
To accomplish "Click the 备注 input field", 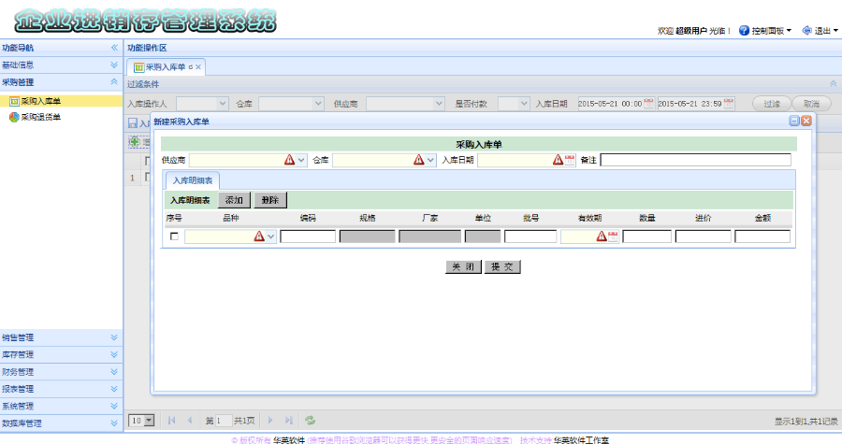I will pos(695,160).
